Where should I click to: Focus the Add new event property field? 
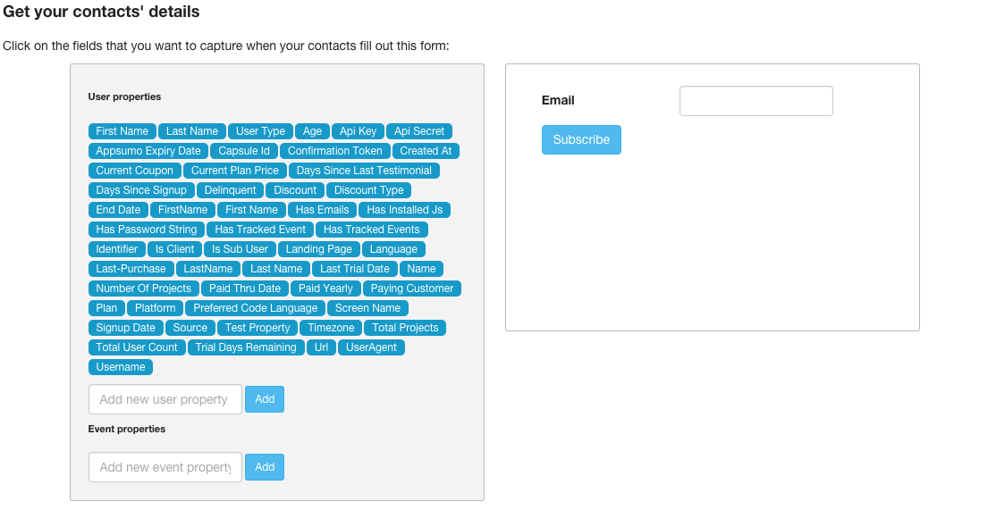[x=165, y=467]
